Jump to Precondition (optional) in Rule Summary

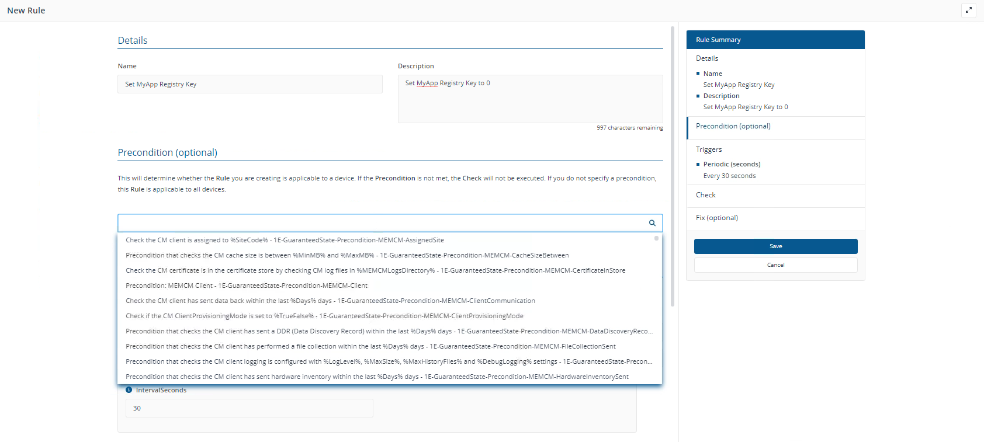click(733, 126)
